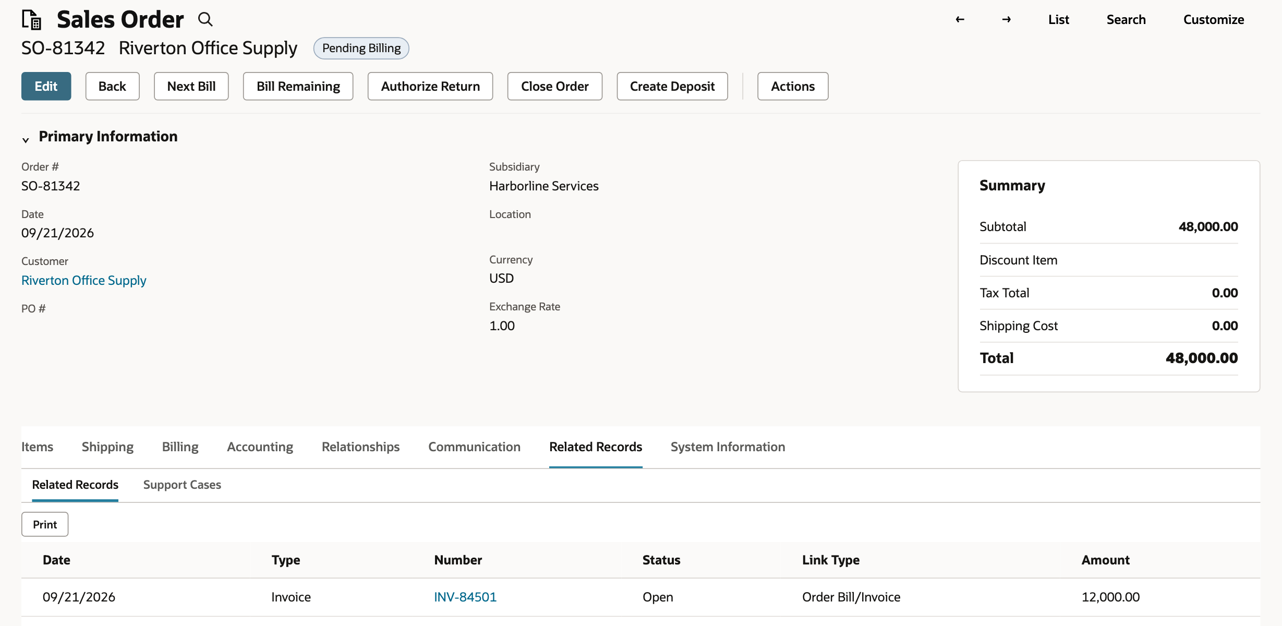Click the Number column header
Image resolution: width=1282 pixels, height=626 pixels.
pyautogui.click(x=458, y=560)
